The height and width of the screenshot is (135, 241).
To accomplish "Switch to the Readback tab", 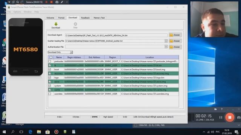I will pos(85,18).
